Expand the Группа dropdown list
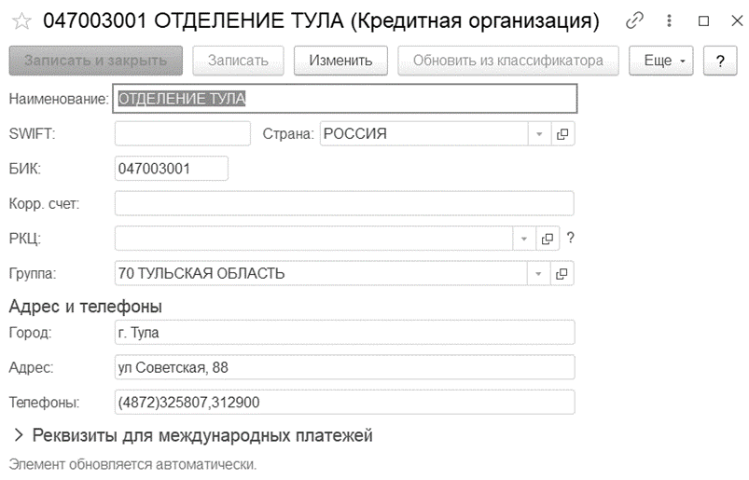The height and width of the screenshot is (480, 749). 538,273
